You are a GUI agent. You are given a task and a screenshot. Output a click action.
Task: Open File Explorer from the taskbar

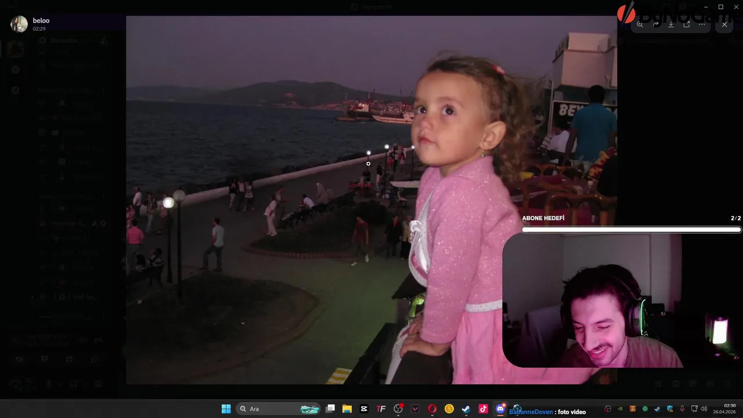point(347,409)
